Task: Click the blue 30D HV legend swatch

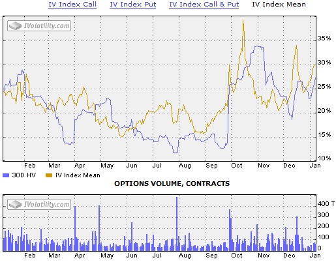Action: (x=6, y=175)
